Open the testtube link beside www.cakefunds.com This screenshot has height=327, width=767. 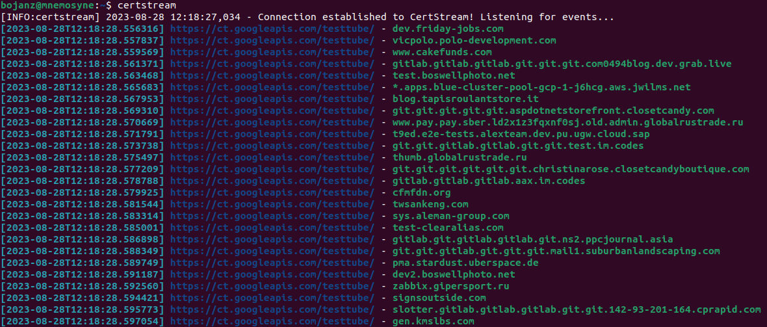click(272, 52)
